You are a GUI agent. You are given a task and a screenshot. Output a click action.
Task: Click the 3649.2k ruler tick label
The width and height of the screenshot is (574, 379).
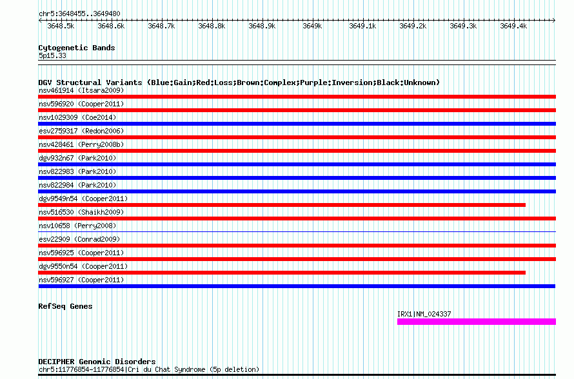click(413, 26)
